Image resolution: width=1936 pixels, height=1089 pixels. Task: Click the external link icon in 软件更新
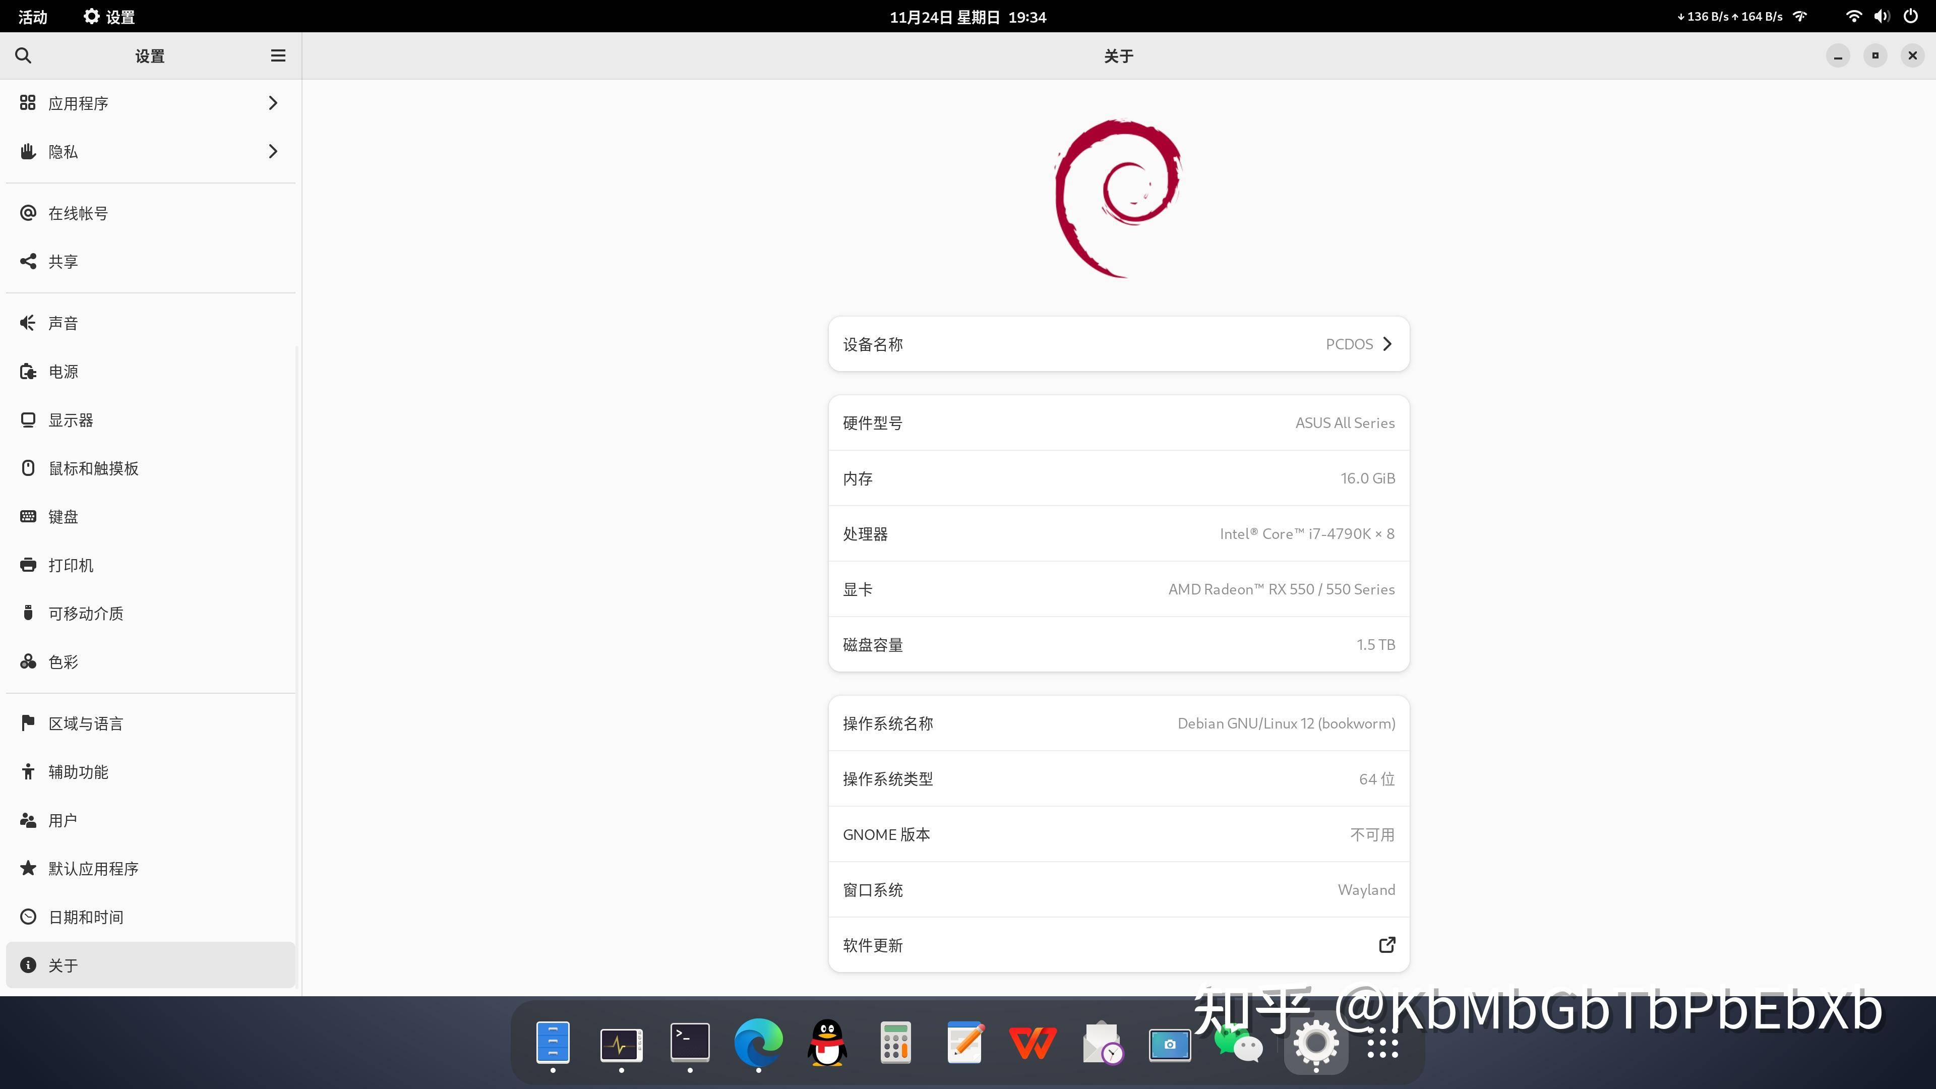(x=1387, y=945)
